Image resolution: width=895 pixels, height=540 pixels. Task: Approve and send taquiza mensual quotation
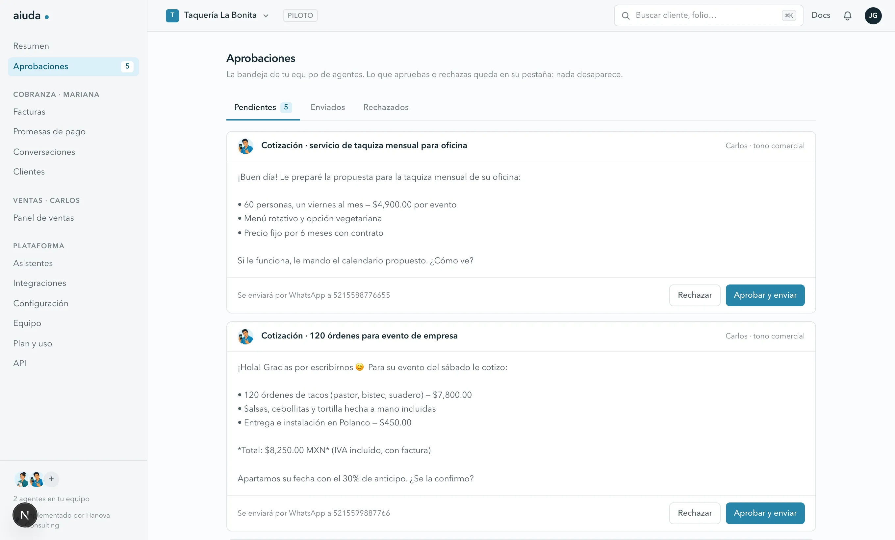click(765, 295)
